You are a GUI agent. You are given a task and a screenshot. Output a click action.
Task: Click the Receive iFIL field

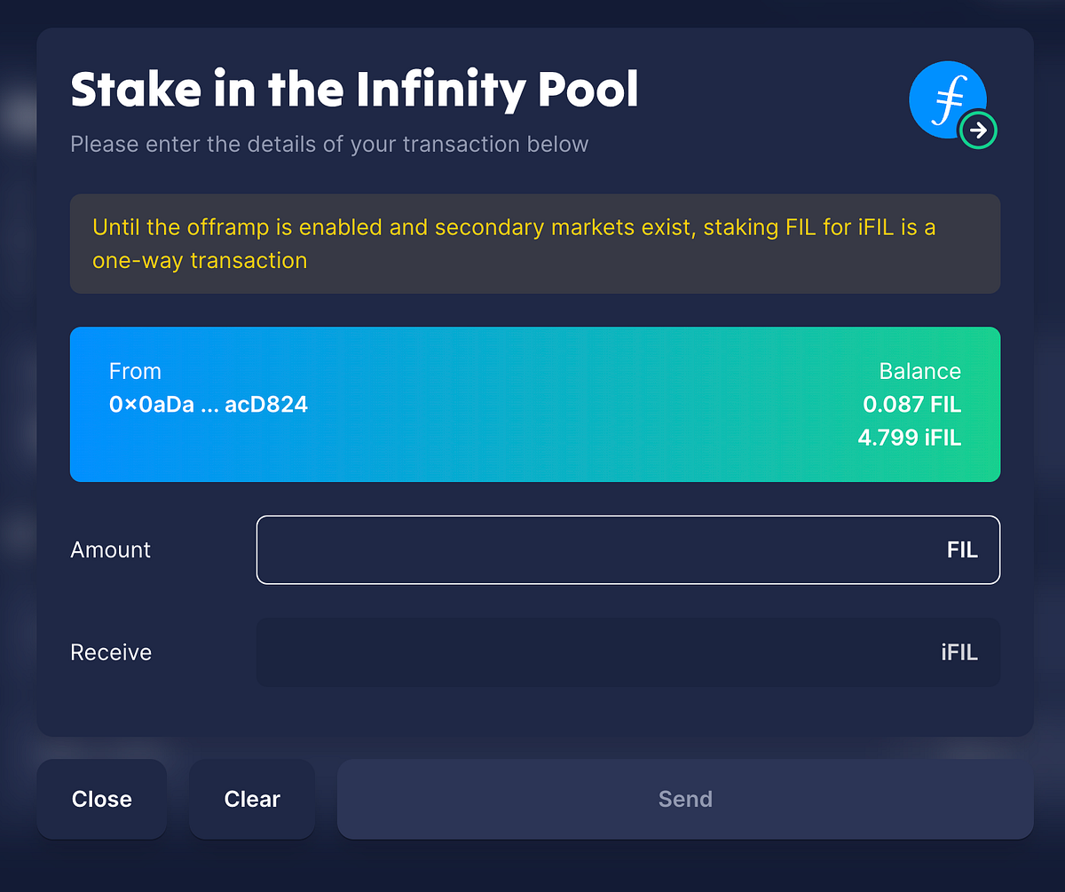click(x=628, y=652)
